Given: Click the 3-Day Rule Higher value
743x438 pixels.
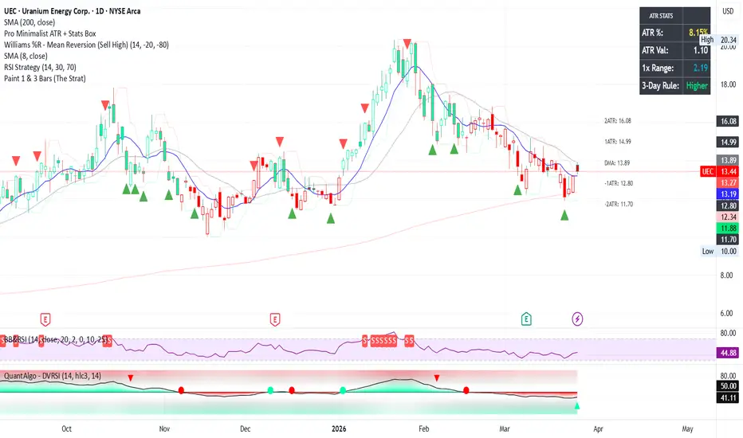Looking at the screenshot, I should 697,86.
